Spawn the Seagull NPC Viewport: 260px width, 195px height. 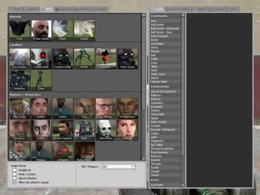click(84, 30)
